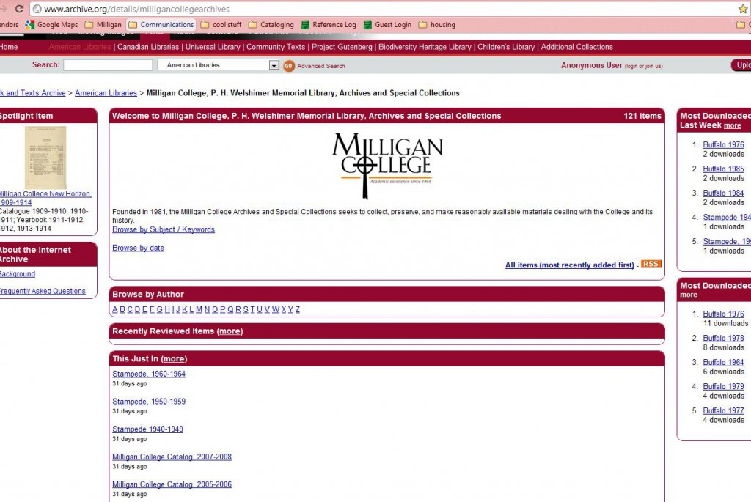
Task: Open Stampede, 1960-1964 item
Action: pos(148,374)
